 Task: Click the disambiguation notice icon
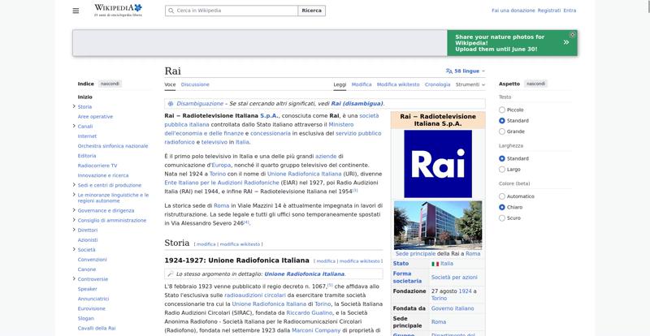pyautogui.click(x=171, y=104)
